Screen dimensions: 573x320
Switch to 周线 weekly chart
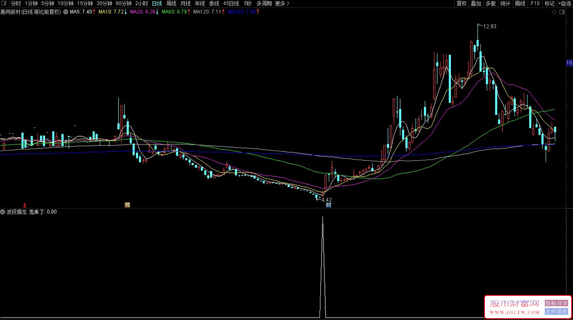tap(171, 4)
